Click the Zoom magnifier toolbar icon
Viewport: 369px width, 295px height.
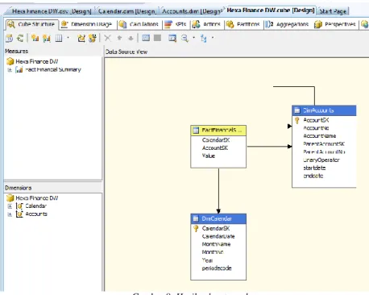[x=184, y=38]
